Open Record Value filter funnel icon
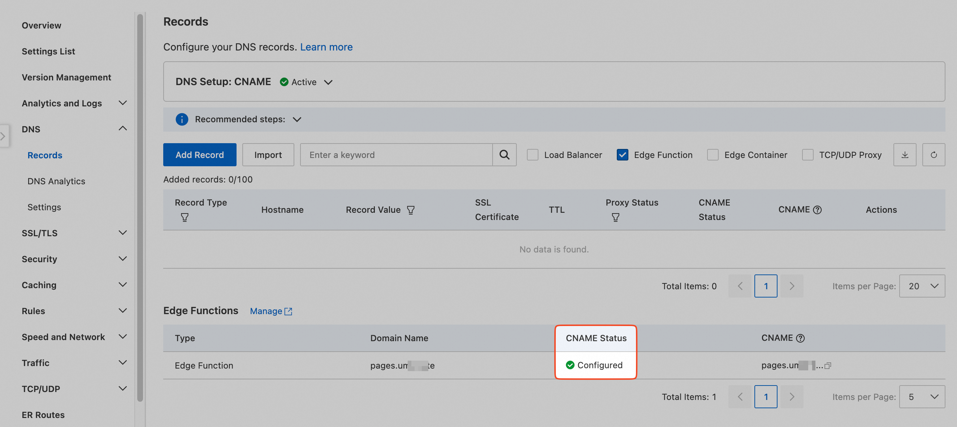Screen dimensions: 957x427 (411, 210)
